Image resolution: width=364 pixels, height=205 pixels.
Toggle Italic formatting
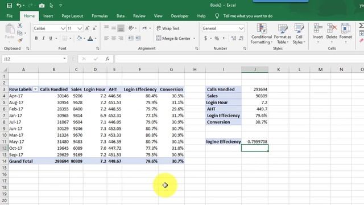[x=43, y=38]
